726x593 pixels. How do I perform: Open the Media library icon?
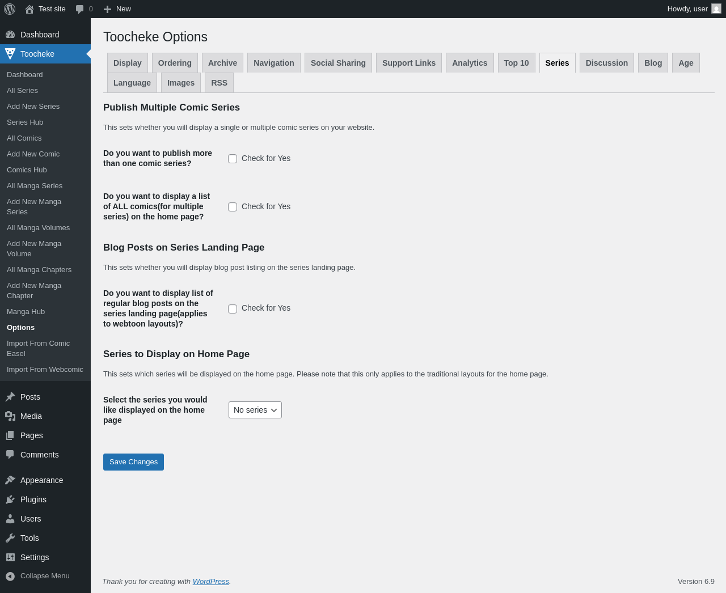coord(10,416)
